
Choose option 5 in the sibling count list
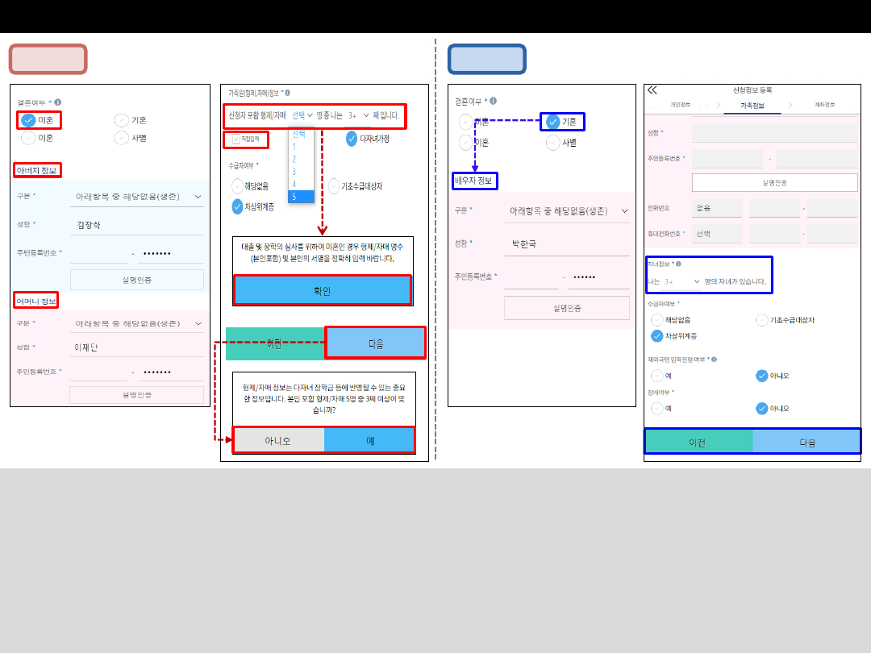click(x=301, y=196)
